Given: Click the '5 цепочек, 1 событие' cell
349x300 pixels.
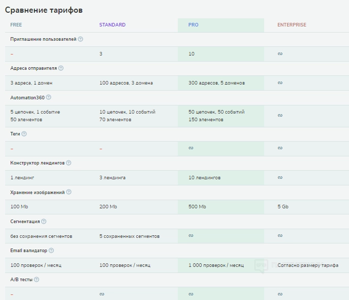Looking at the screenshot, I should 35,112.
